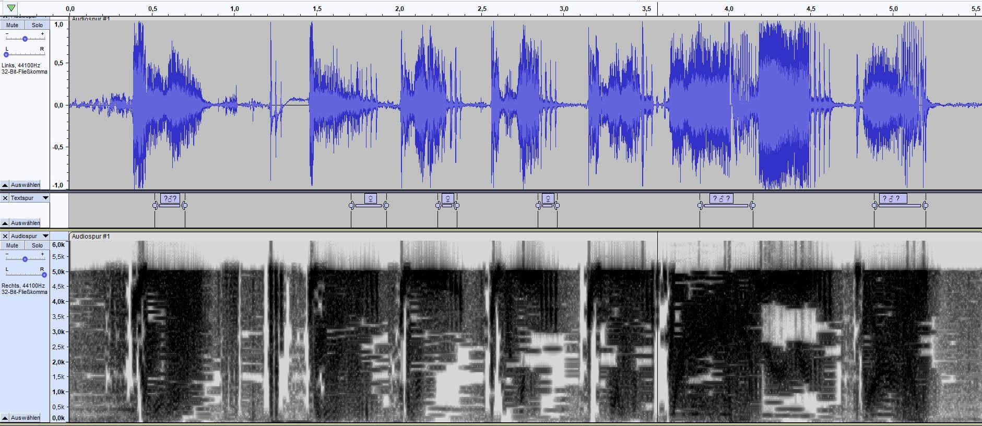Click Auswählen on the top waveform track
This screenshot has width=982, height=426.
25,185
